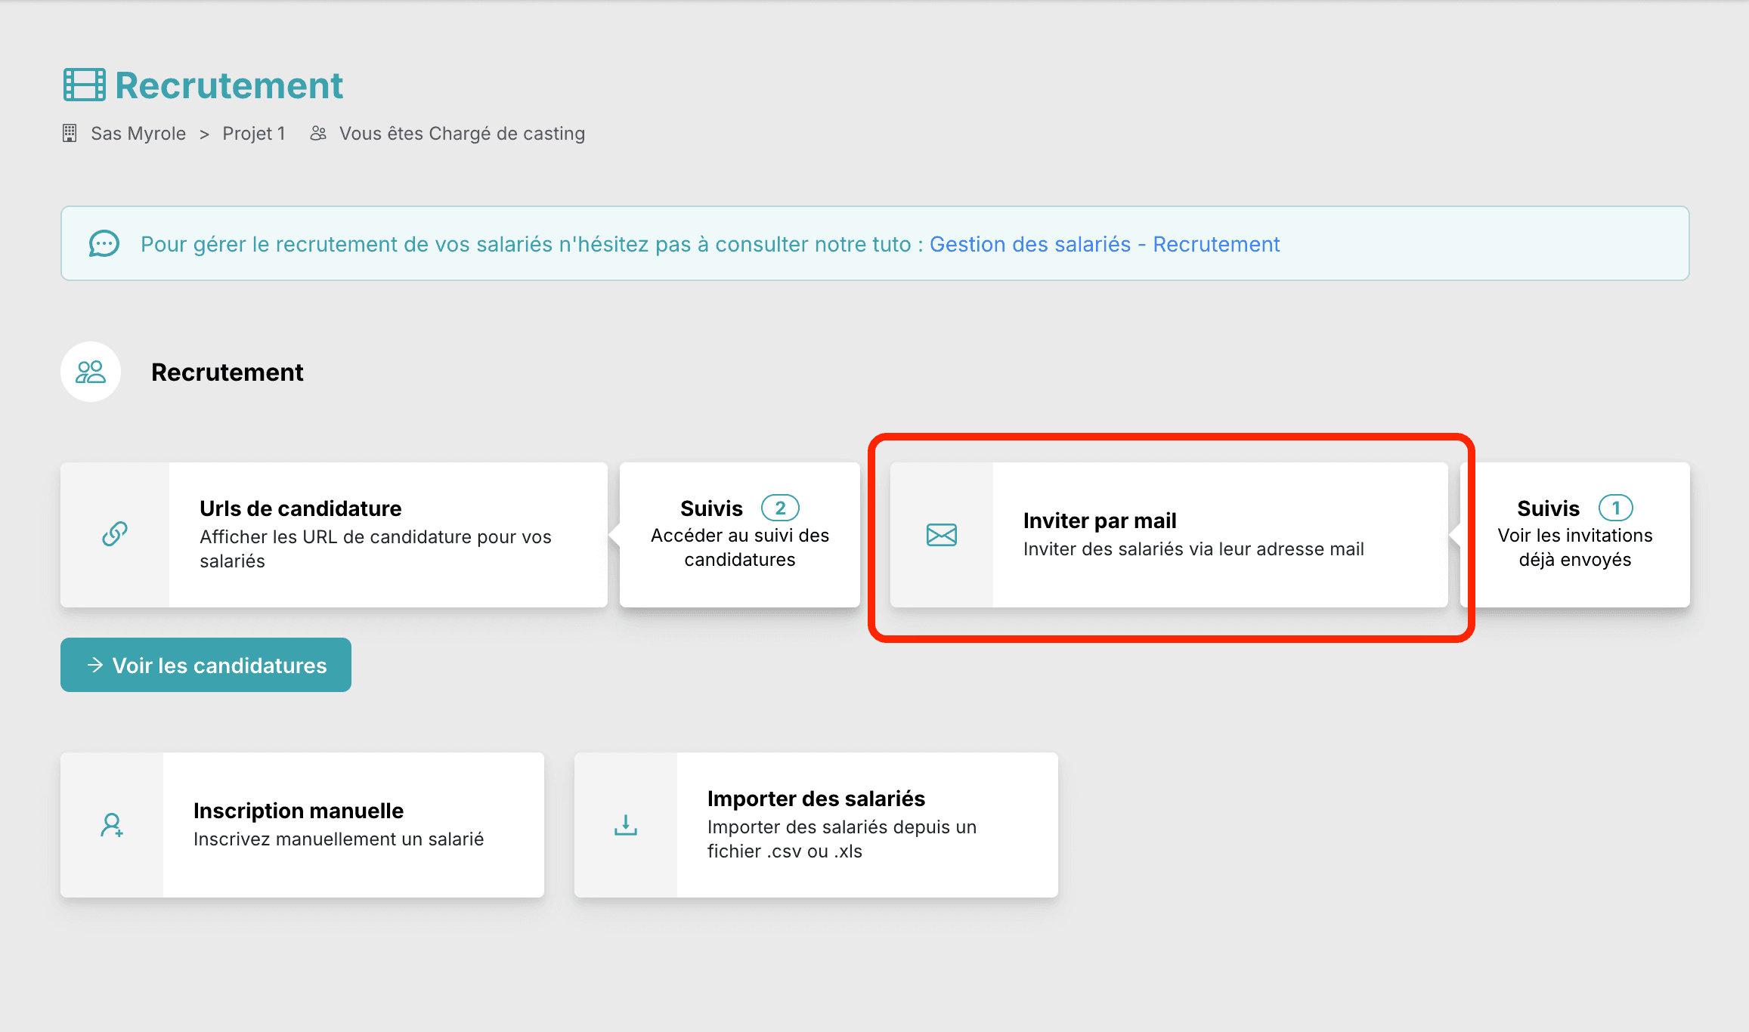Click the Voir les candidatures button
The height and width of the screenshot is (1032, 1749).
pos(206,665)
